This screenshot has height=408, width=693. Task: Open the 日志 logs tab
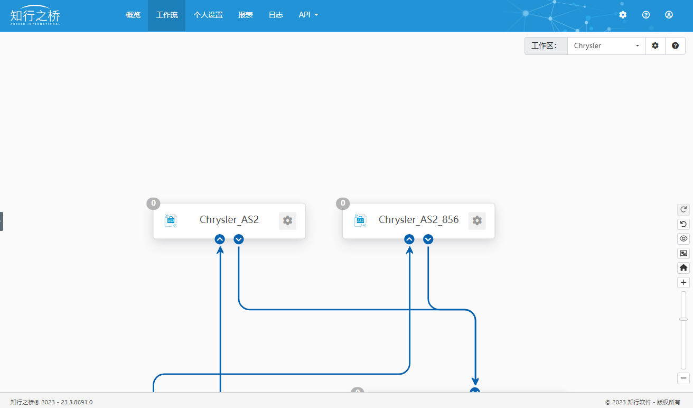[276, 15]
